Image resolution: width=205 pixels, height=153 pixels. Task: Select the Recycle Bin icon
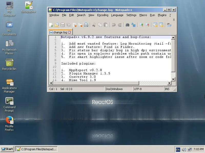point(9,65)
